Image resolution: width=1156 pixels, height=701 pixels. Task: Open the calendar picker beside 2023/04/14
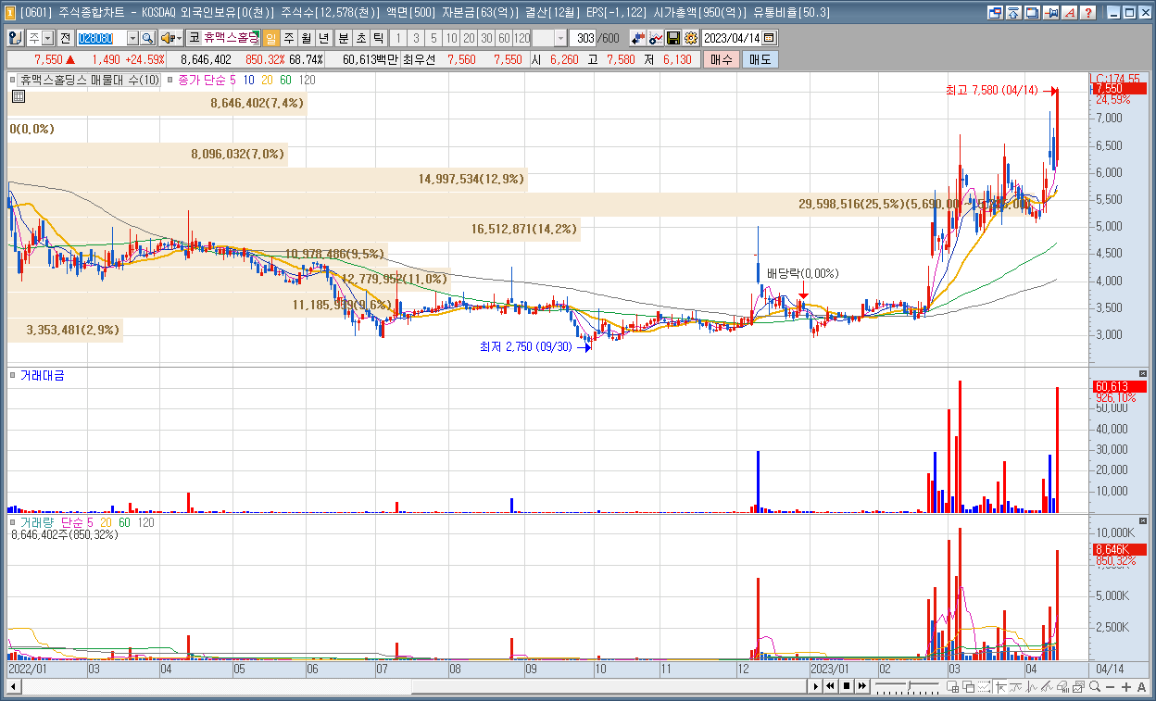(x=768, y=38)
